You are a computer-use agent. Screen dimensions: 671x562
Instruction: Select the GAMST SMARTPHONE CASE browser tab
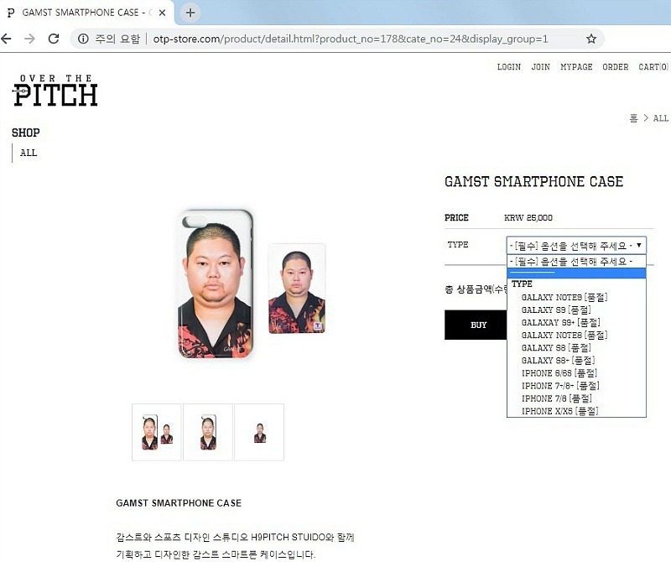(86, 13)
